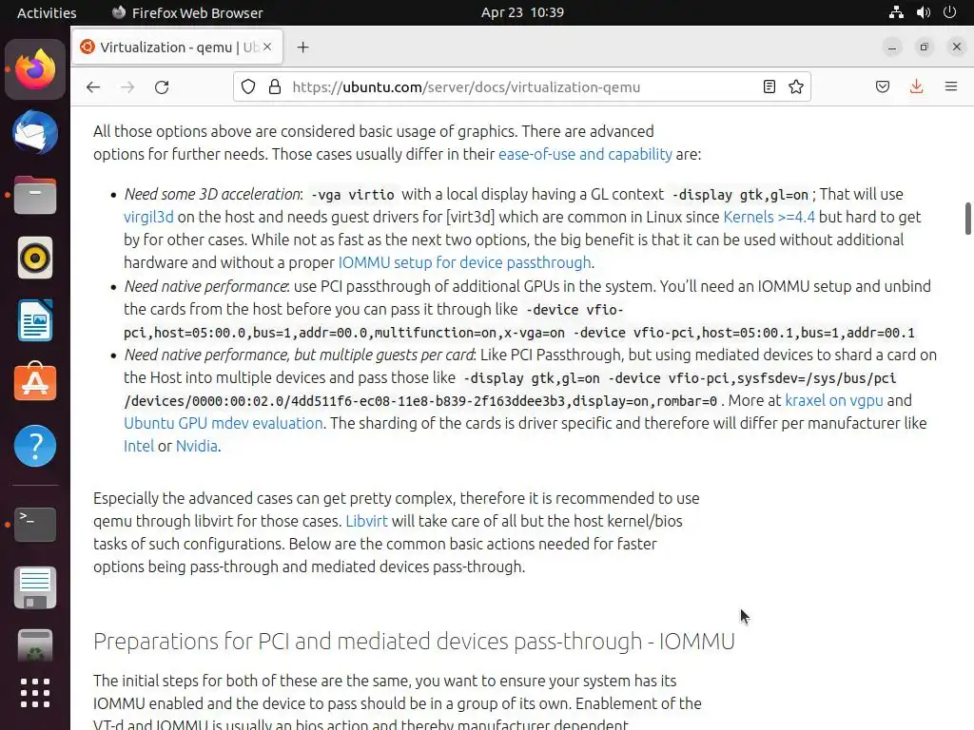Save page to Pocket
The height and width of the screenshot is (730, 974).
(883, 86)
